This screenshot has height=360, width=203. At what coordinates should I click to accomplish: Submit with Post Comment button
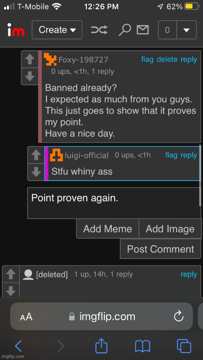pyautogui.click(x=160, y=249)
